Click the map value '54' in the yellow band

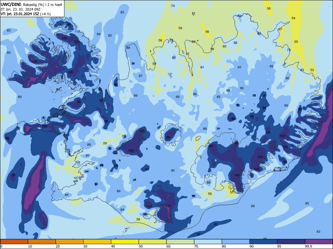click(293, 18)
